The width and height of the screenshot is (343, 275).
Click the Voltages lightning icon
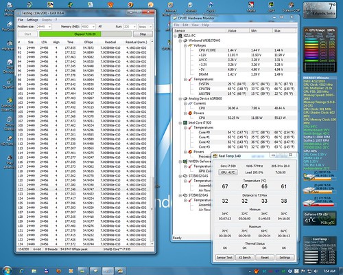point(190,45)
